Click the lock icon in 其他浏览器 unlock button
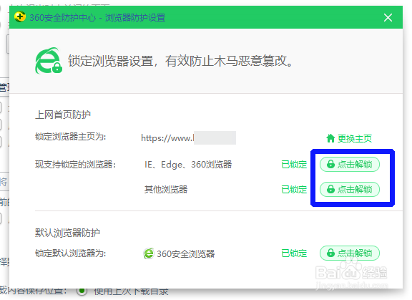Screen dimensions: 412x300 coord(330,189)
